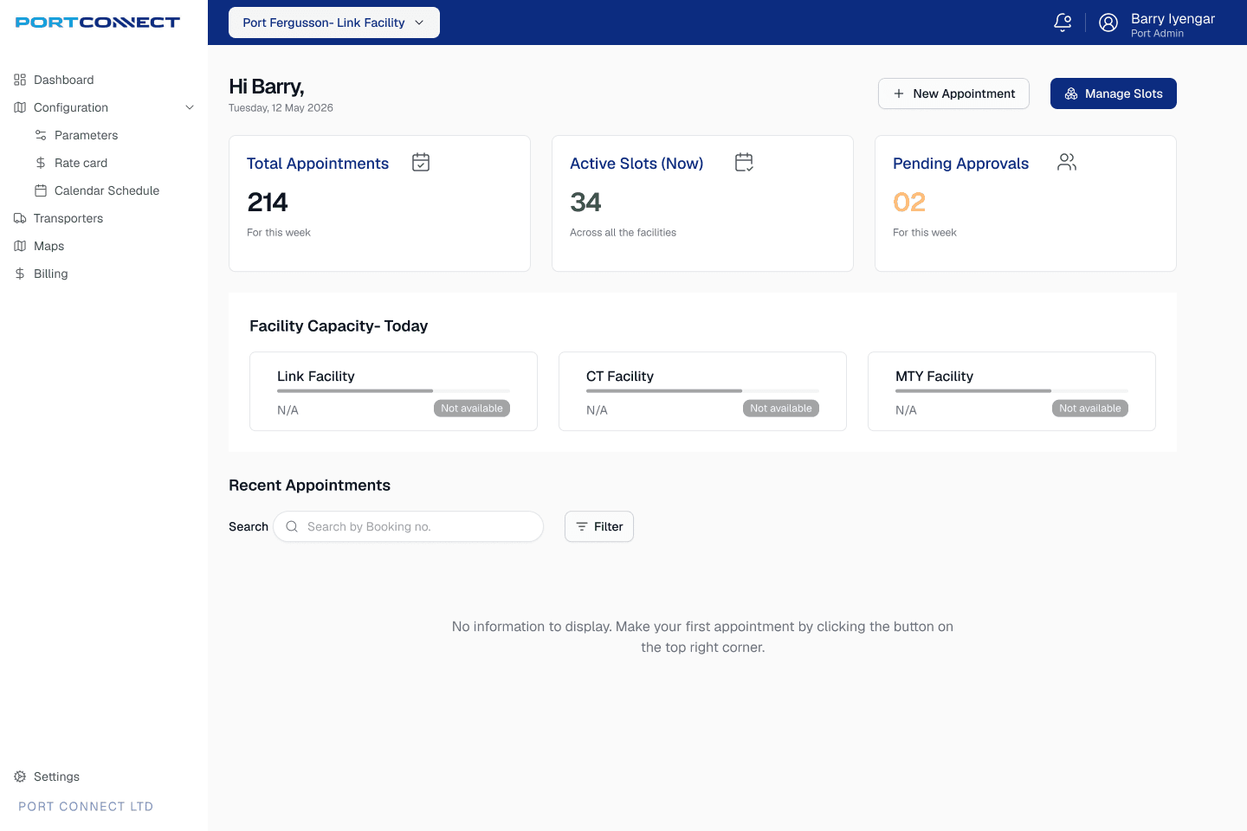This screenshot has height=831, width=1247.
Task: Click the Link Facility "Not available" badge
Action: pyautogui.click(x=472, y=409)
